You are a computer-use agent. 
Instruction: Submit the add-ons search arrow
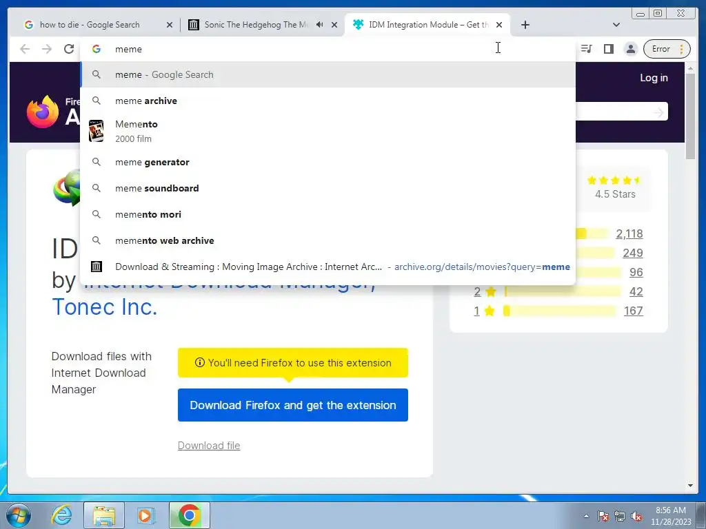coord(658,112)
